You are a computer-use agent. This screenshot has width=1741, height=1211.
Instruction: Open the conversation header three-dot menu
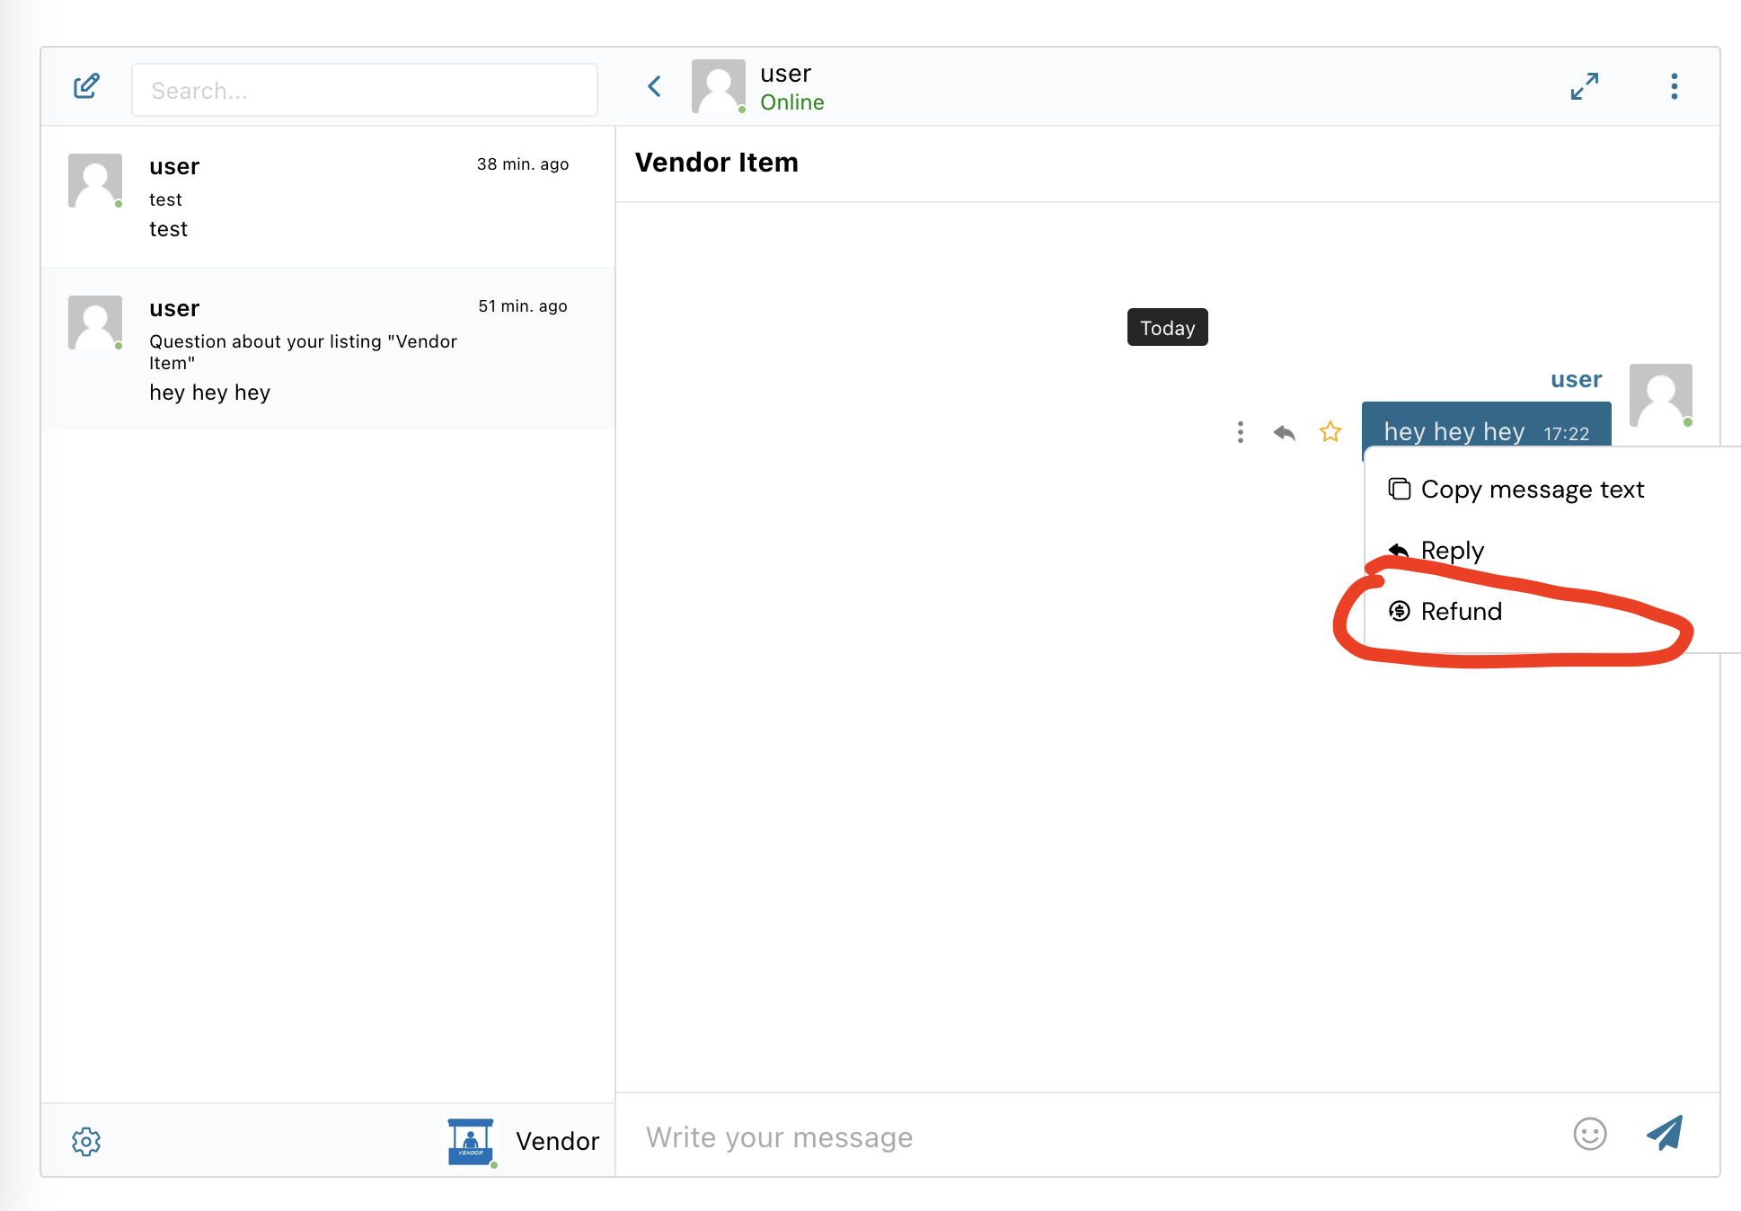coord(1674,86)
